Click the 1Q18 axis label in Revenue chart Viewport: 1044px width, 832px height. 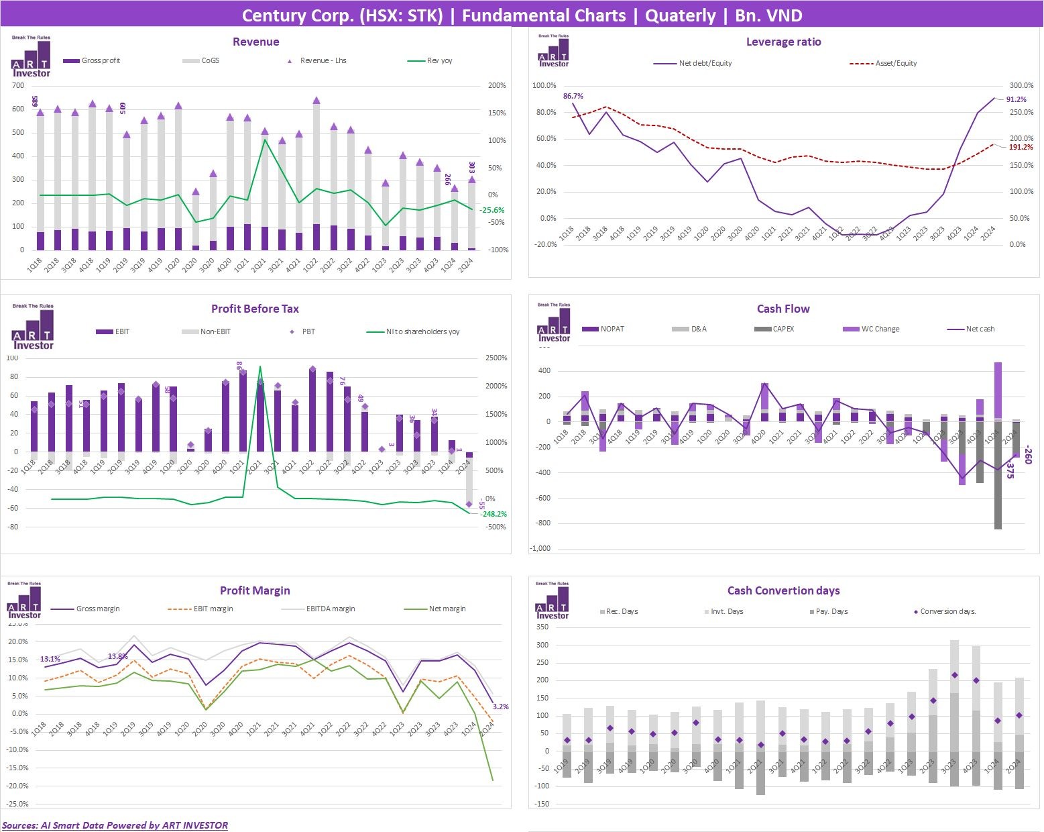tap(34, 265)
